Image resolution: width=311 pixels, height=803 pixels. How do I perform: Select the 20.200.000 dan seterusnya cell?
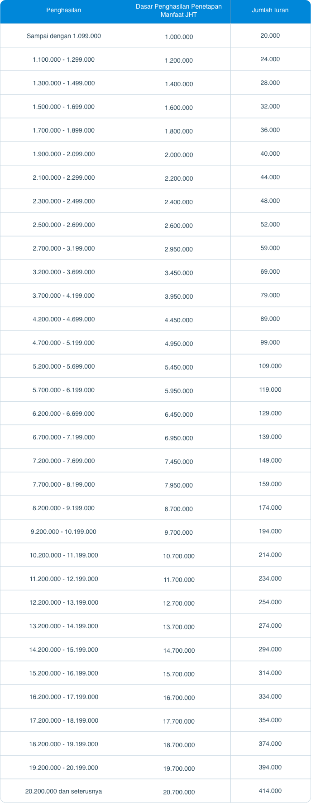click(x=63, y=791)
